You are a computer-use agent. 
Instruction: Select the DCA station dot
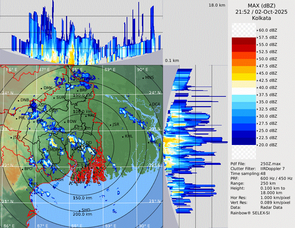tap(150, 105)
